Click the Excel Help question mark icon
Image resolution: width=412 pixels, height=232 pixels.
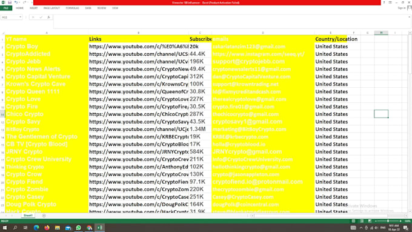pos(384,2)
